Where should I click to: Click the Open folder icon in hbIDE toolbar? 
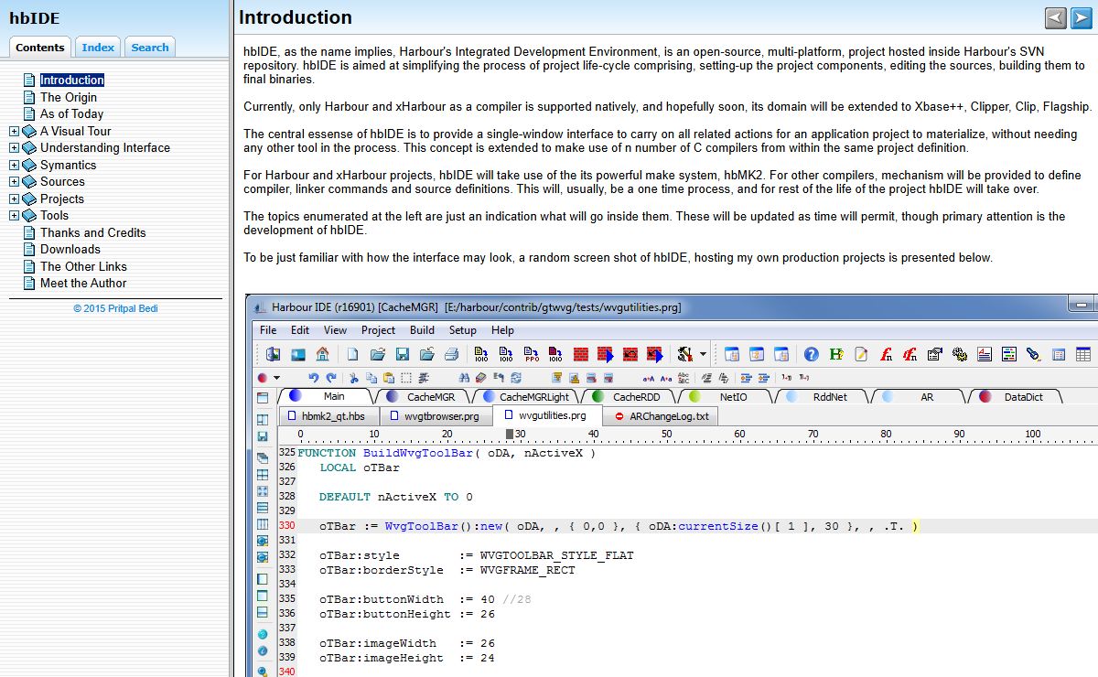coord(377,354)
